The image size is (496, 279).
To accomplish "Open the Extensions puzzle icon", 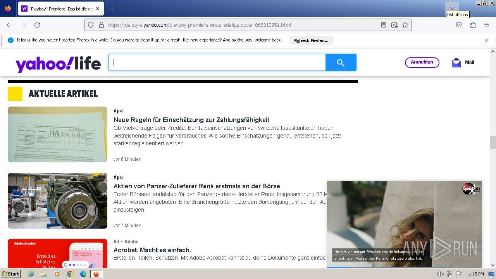I will (473, 25).
